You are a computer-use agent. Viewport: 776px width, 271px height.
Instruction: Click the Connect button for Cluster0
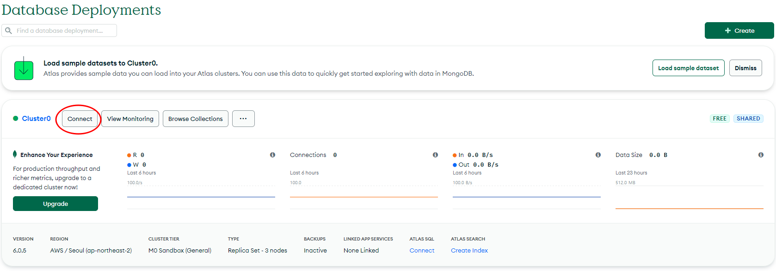pos(80,119)
